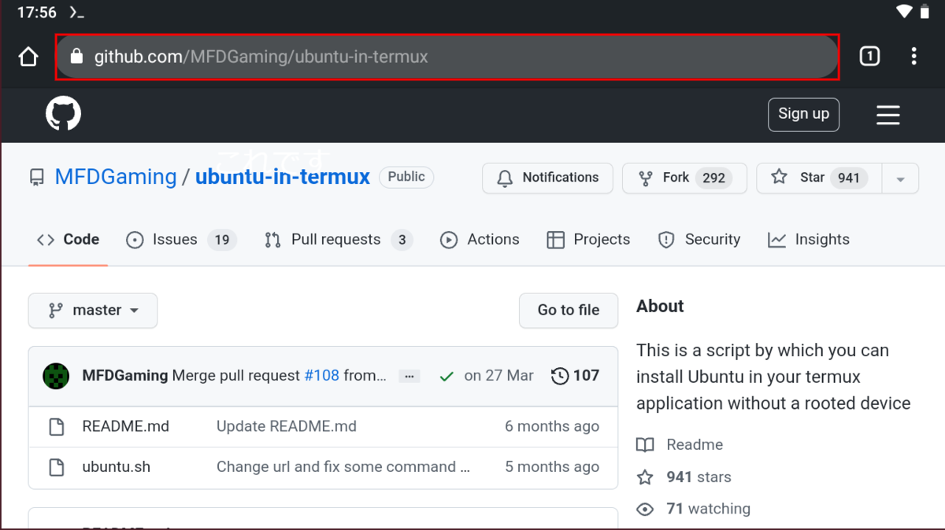Open the dropdown arrow next to Star
Viewport: 945px width, 530px height.
tap(900, 178)
